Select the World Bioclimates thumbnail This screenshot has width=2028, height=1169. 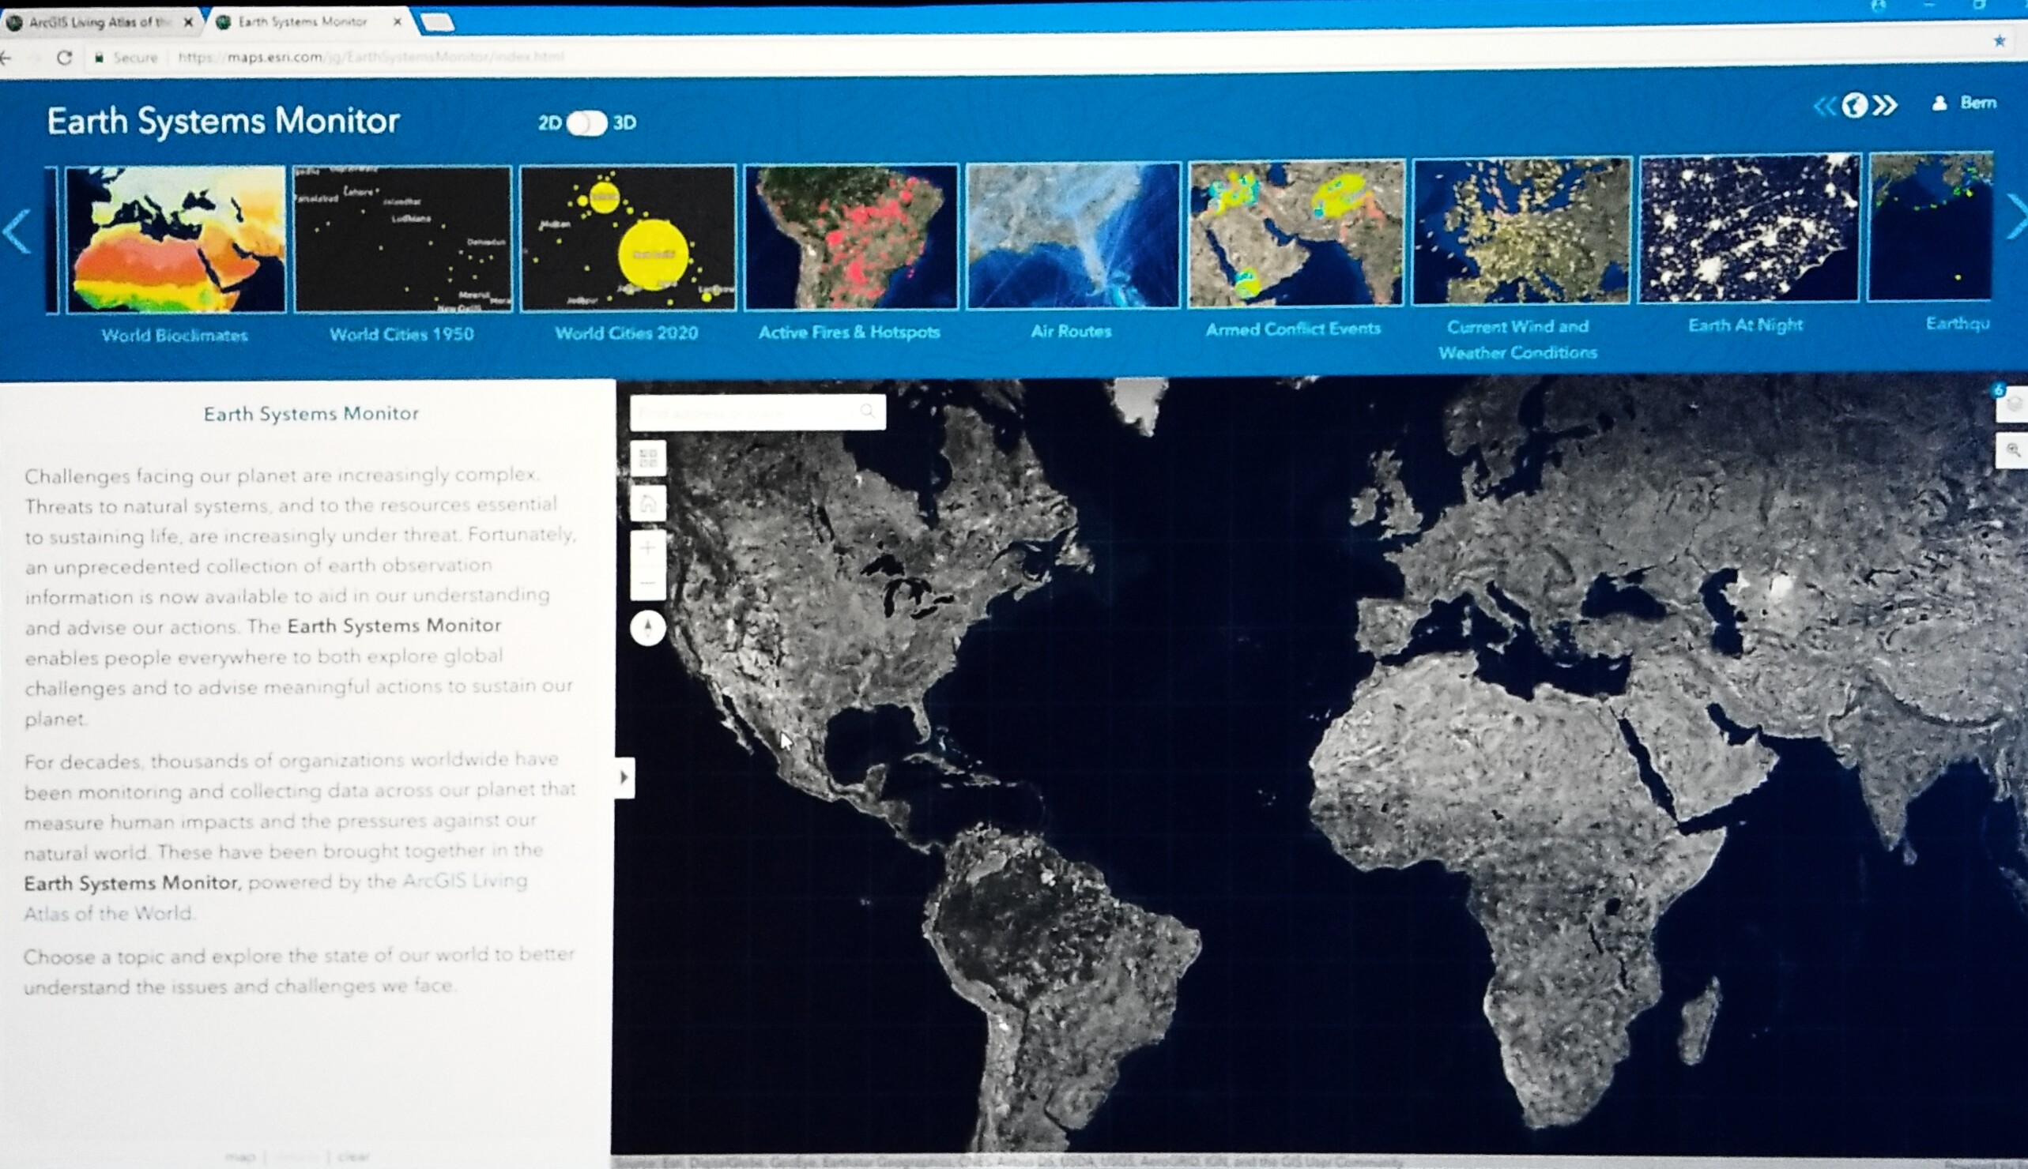[175, 239]
